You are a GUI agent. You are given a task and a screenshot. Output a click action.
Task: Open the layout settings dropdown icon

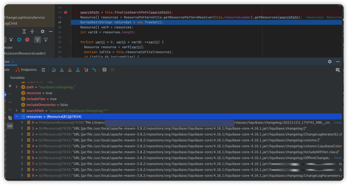[x=338, y=70]
